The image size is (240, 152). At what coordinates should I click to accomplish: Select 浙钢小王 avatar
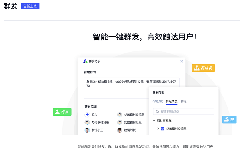[87, 130]
